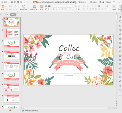This screenshot has height=113, width=122.
Task: Click the Print Preview icon
Action: [21, 2]
